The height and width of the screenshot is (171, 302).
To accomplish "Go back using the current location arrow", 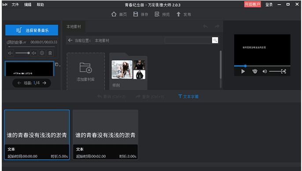I will (70, 40).
